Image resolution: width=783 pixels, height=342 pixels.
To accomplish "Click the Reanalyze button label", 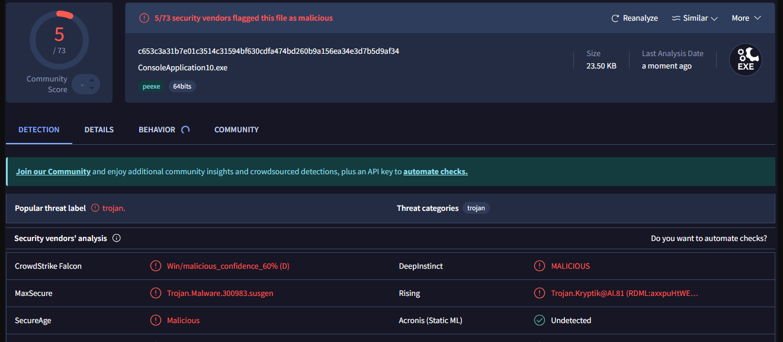I will pos(640,18).
